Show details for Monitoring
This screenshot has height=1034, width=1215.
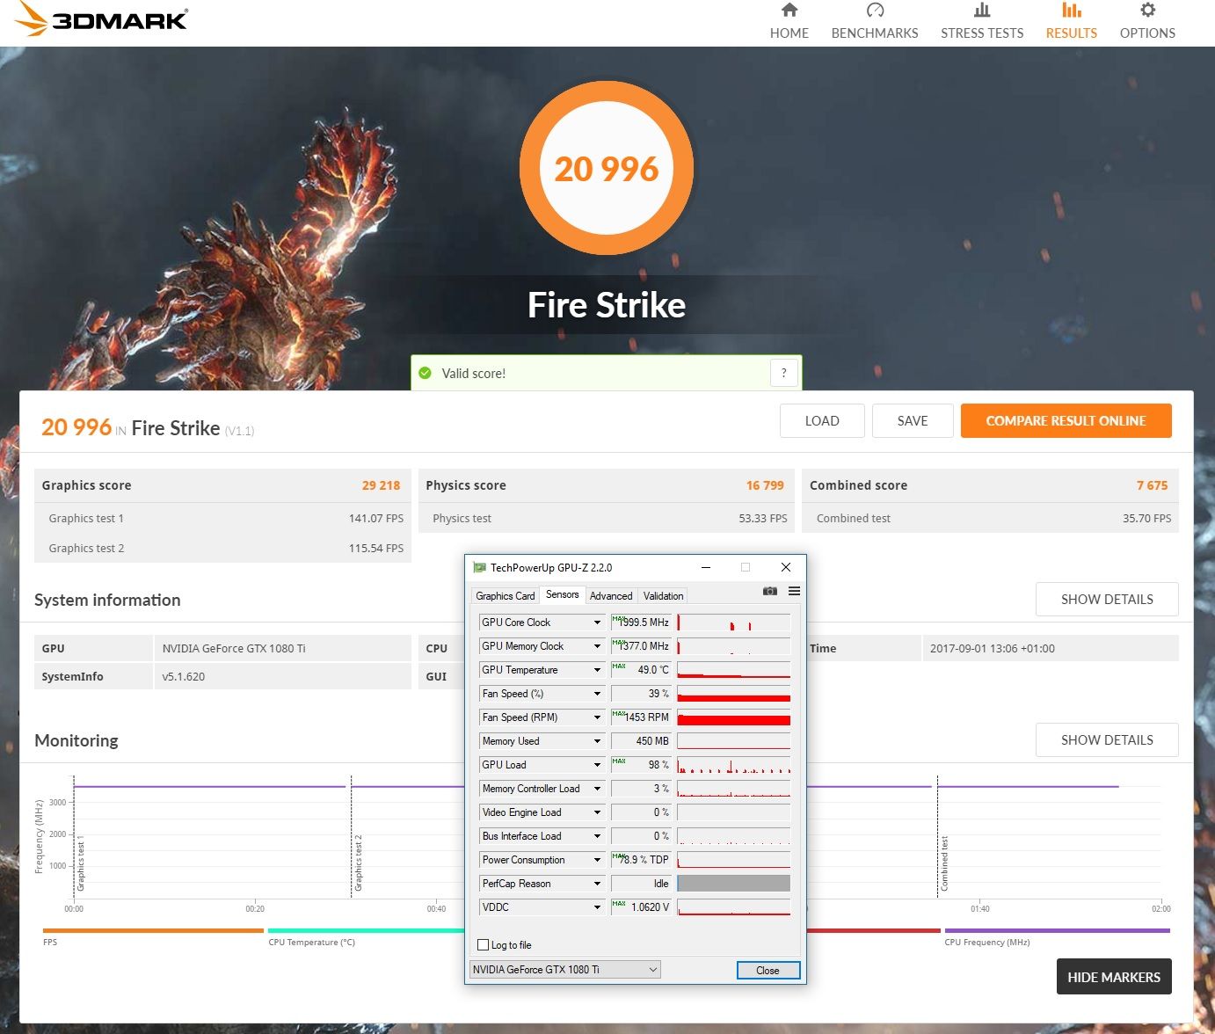point(1107,739)
